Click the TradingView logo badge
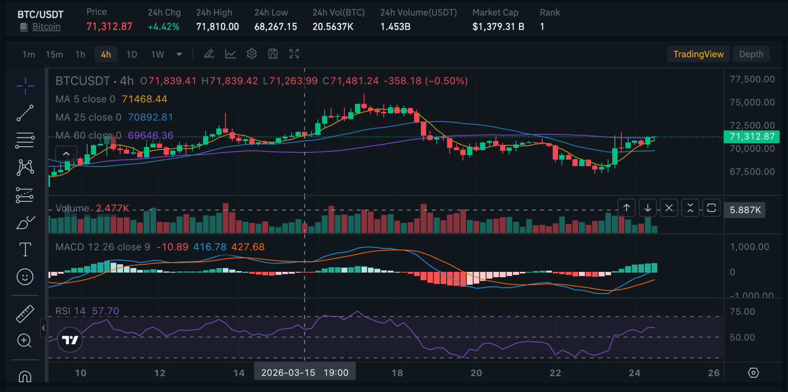 click(70, 340)
